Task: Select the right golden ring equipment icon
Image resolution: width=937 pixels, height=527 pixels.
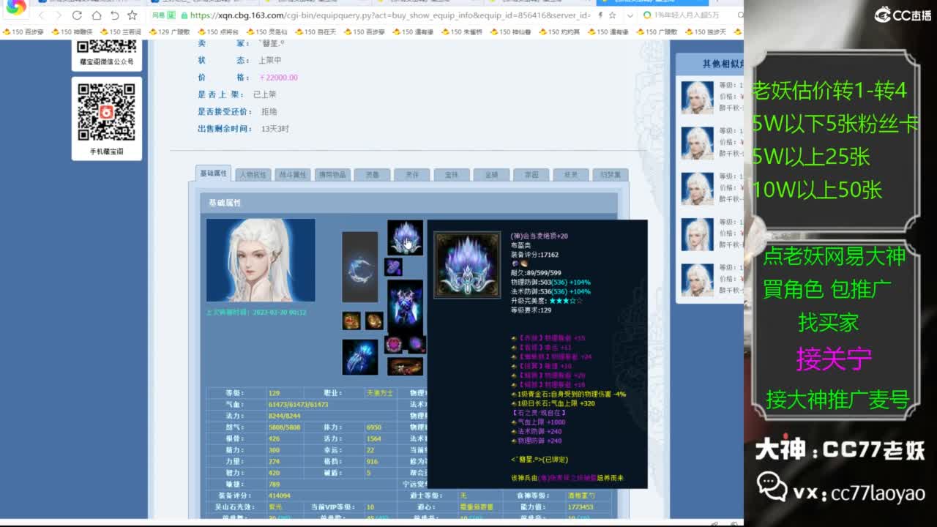Action: point(374,321)
